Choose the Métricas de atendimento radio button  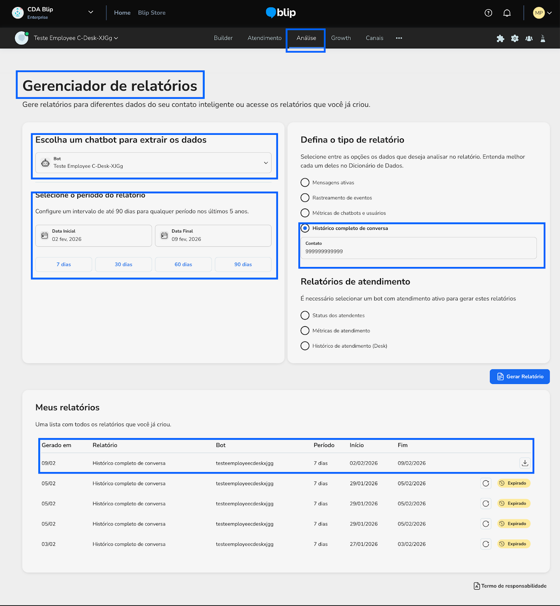click(x=305, y=331)
